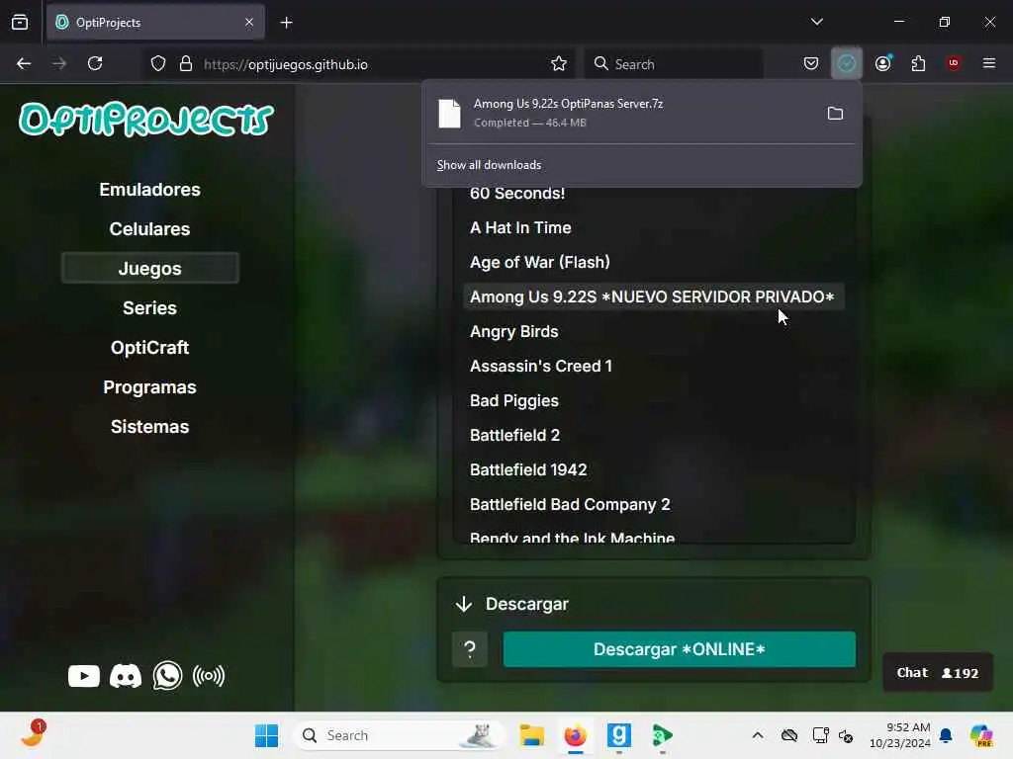Viewport: 1013px width, 759px height.
Task: Select Age of War (Flash)
Action: click(654, 262)
